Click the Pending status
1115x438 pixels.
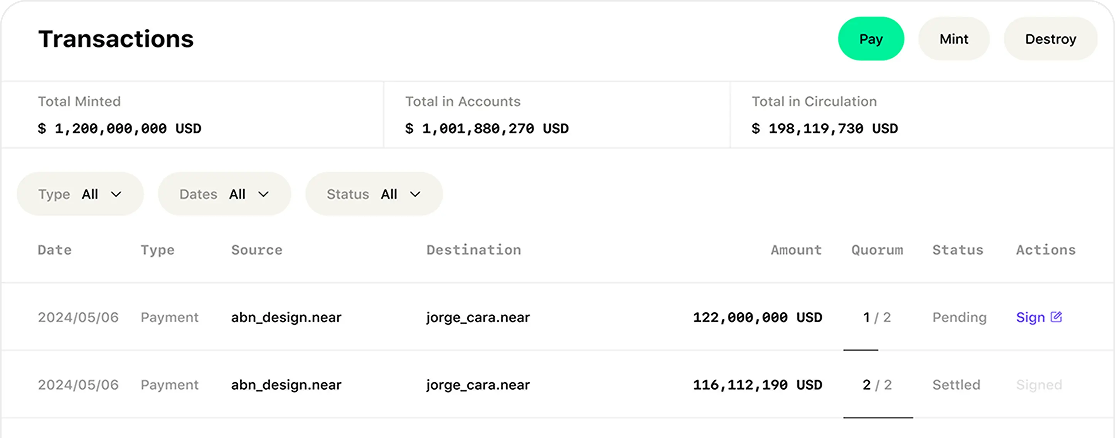click(x=960, y=317)
